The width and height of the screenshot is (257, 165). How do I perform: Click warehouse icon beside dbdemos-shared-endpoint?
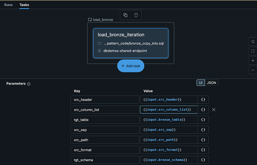click(x=99, y=51)
